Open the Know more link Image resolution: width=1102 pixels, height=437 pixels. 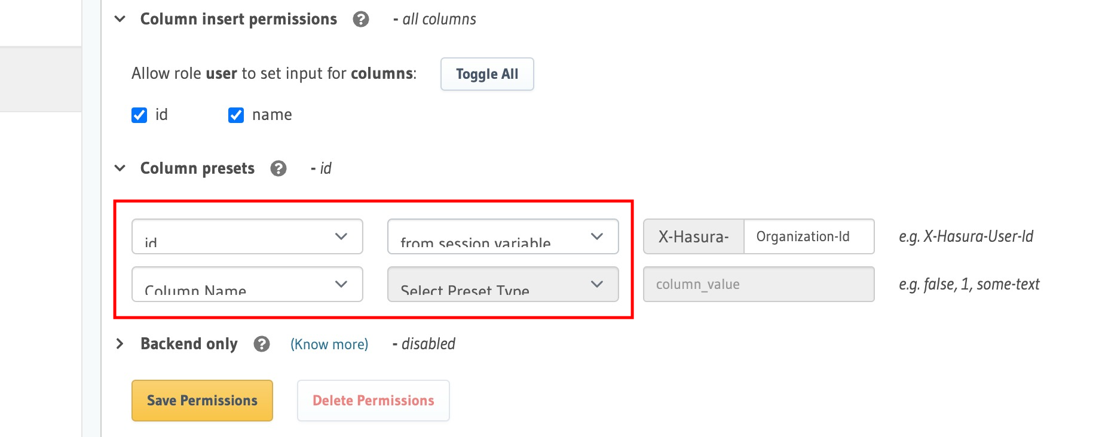pyautogui.click(x=329, y=344)
